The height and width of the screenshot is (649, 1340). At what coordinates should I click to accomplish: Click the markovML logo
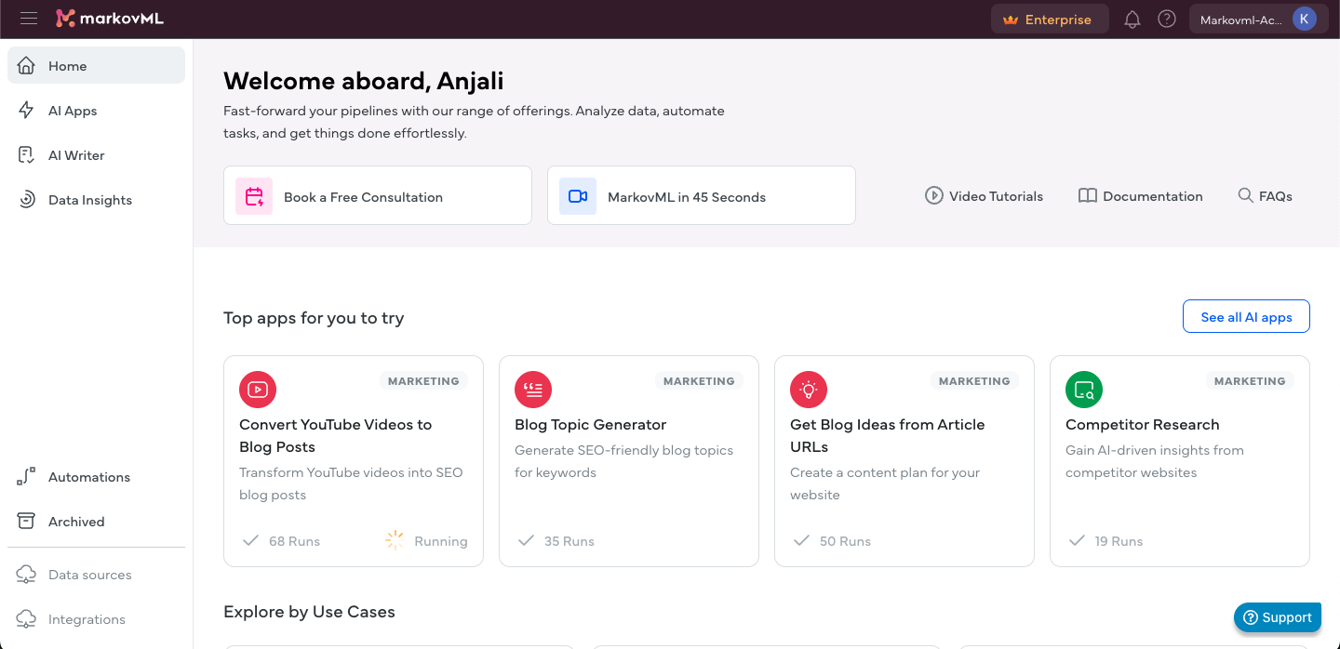110,19
